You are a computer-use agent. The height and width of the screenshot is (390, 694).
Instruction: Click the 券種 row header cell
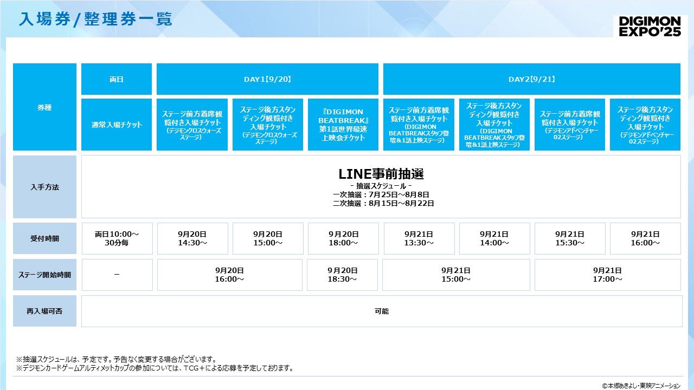pos(44,107)
